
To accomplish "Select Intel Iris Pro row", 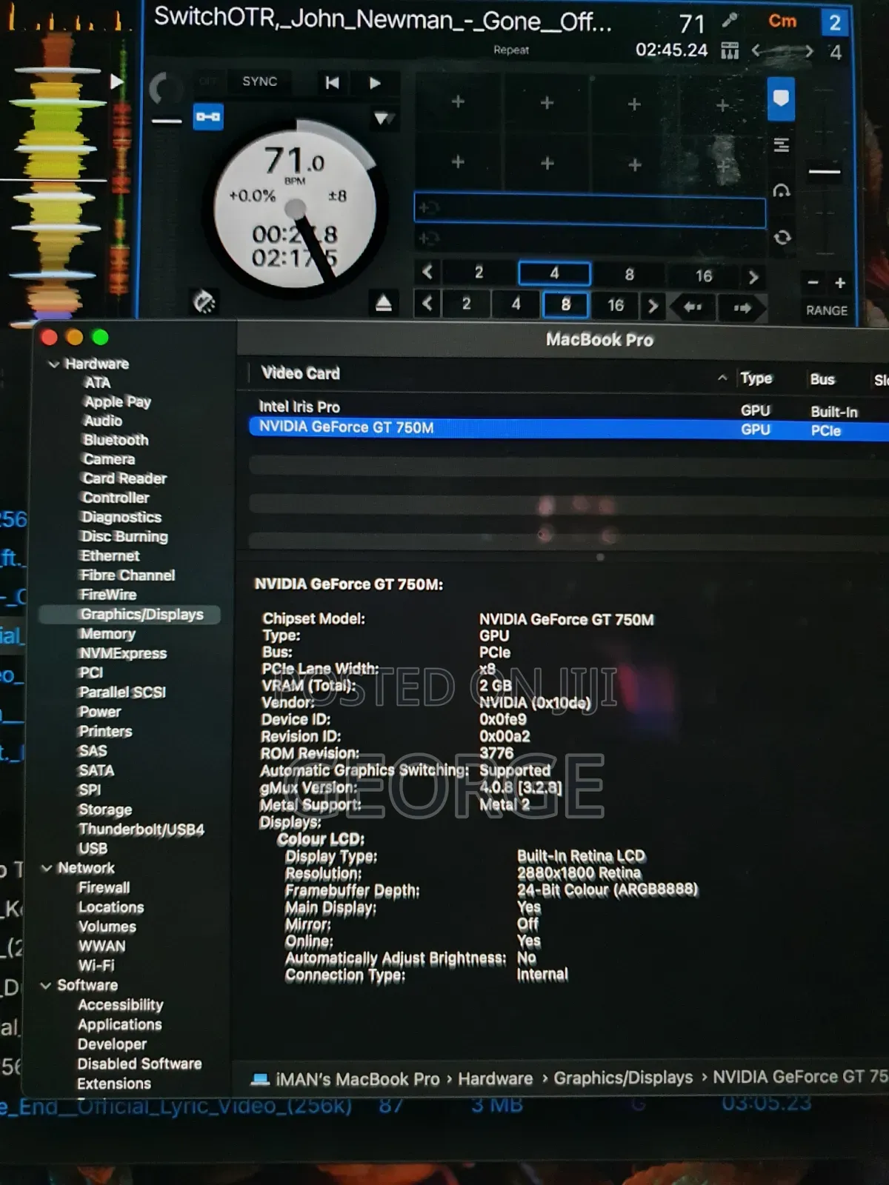I will point(569,407).
